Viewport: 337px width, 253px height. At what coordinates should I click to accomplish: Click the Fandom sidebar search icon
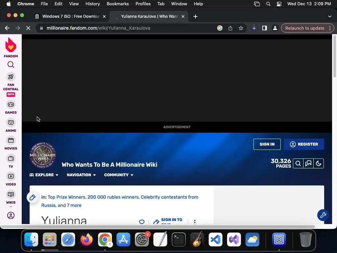click(11, 65)
